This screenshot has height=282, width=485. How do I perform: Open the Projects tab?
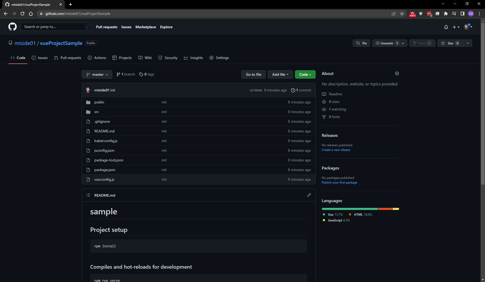122,58
